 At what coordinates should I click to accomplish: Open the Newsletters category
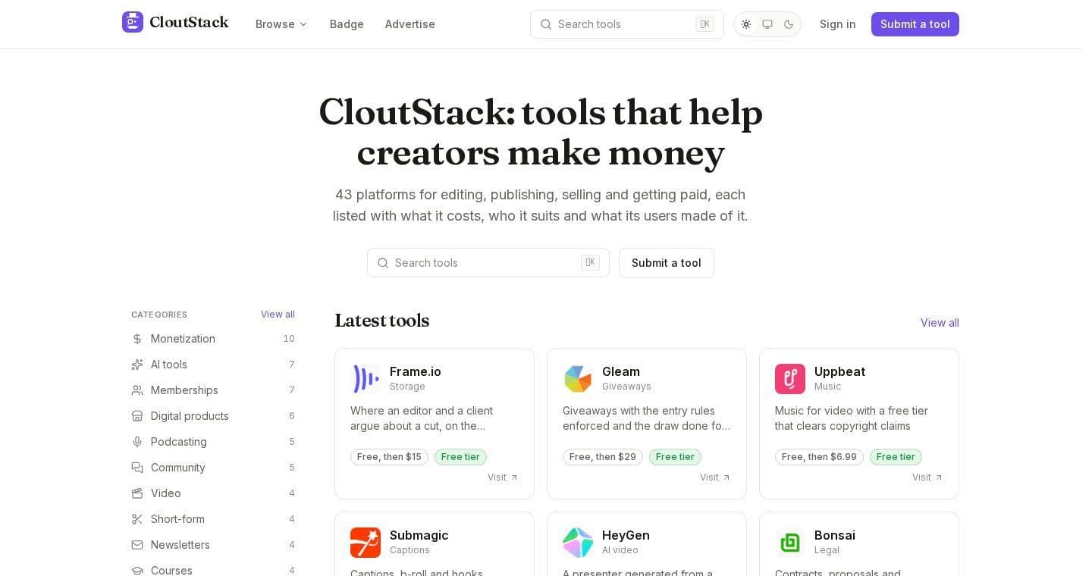pos(213,545)
